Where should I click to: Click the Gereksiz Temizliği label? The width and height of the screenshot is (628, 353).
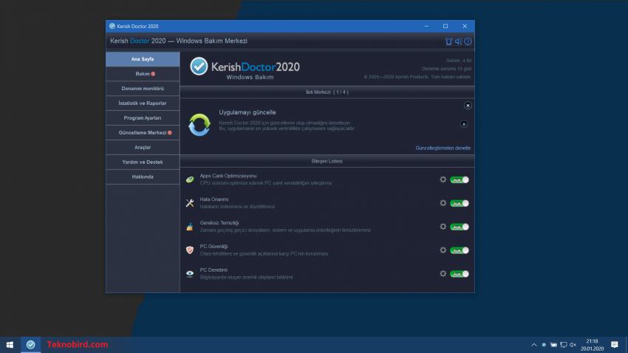(219, 223)
